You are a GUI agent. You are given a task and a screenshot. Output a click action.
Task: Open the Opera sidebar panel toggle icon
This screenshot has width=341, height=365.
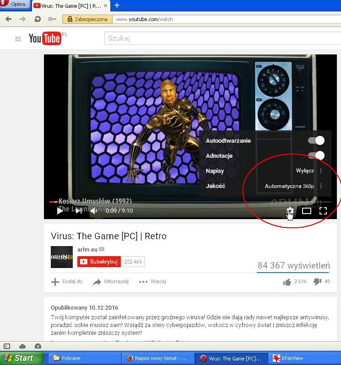(x=7, y=346)
